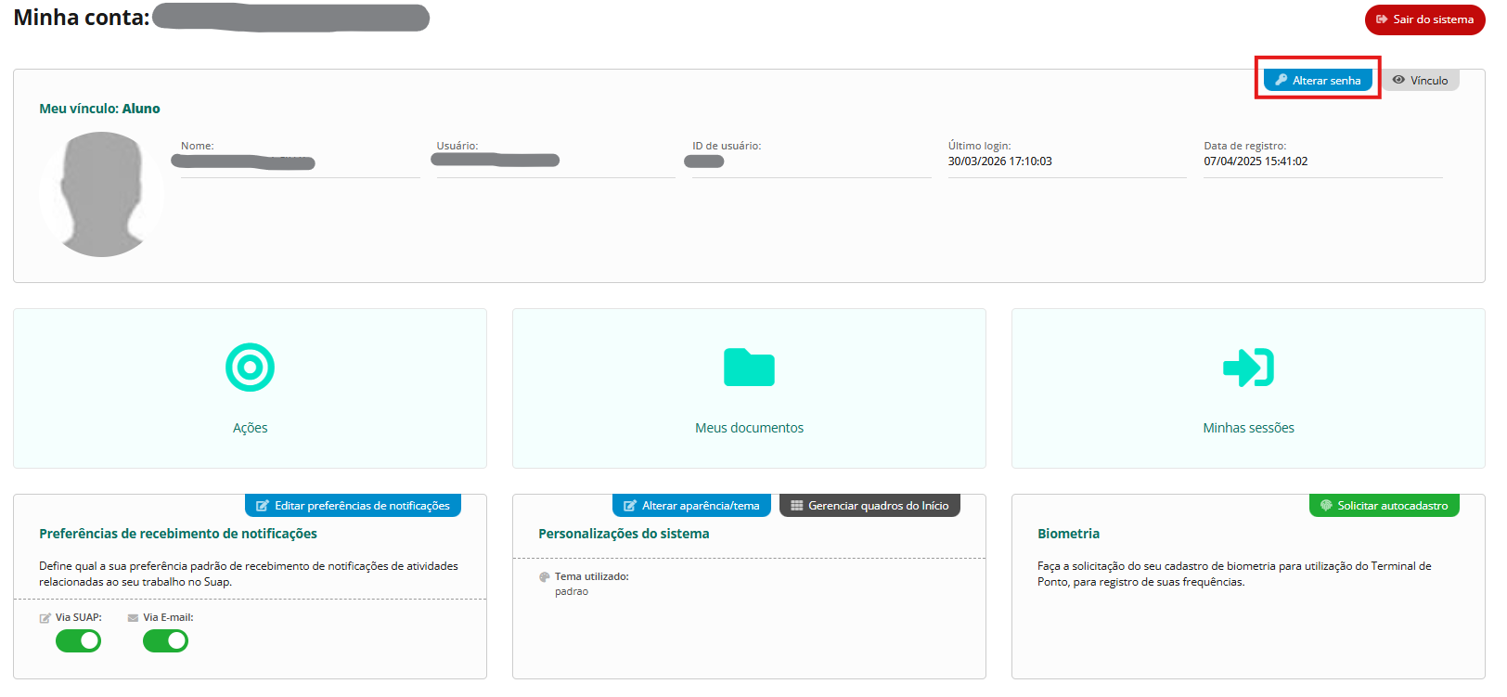
Task: Open the Vínculo tab button
Action: pyautogui.click(x=1421, y=81)
